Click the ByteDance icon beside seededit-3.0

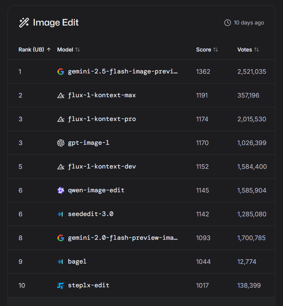click(60, 214)
